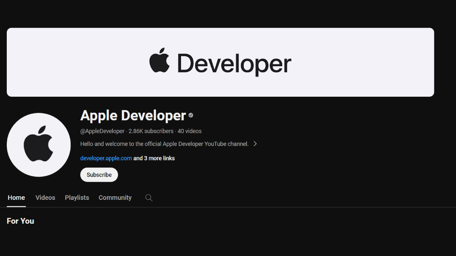This screenshot has width=456, height=256.
Task: Subscribe to the Apple Developer channel
Action: coord(99,175)
